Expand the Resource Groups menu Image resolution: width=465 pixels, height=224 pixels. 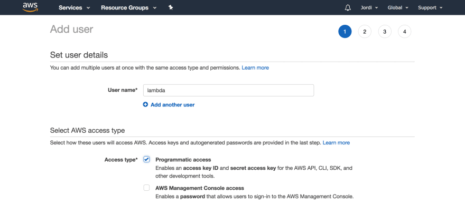pyautogui.click(x=129, y=8)
